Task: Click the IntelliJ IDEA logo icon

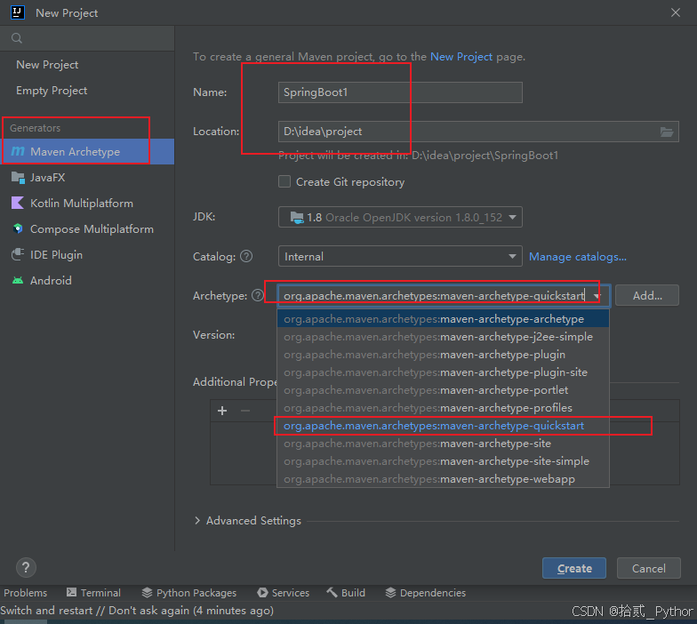Action: click(18, 12)
